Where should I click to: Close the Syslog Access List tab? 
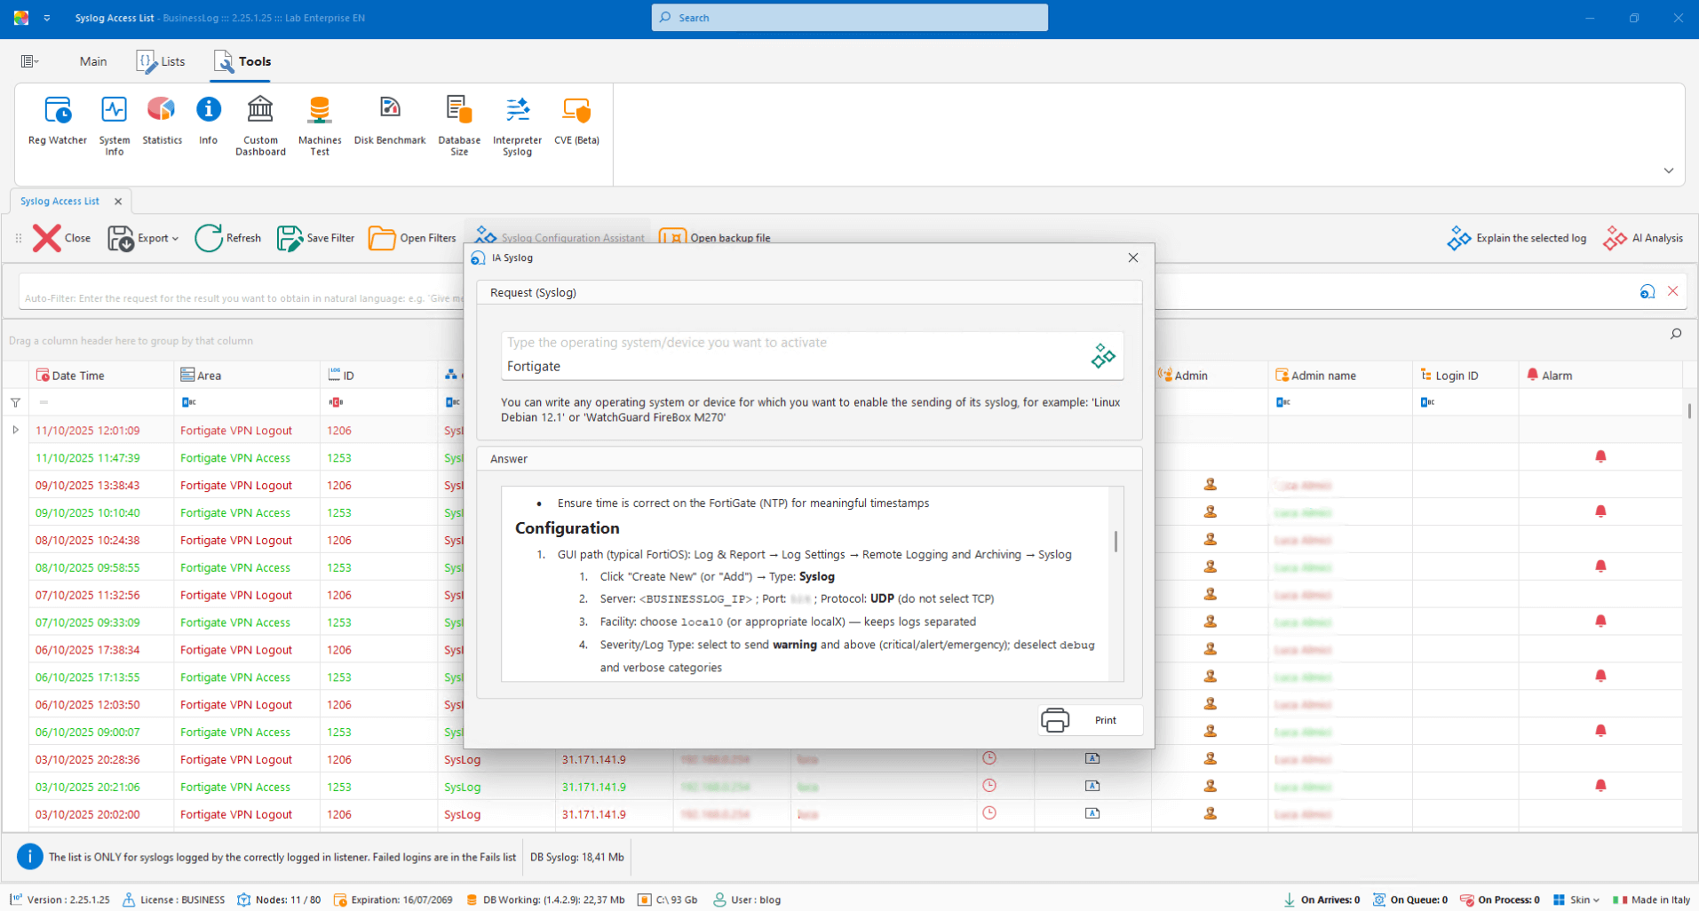(x=118, y=202)
